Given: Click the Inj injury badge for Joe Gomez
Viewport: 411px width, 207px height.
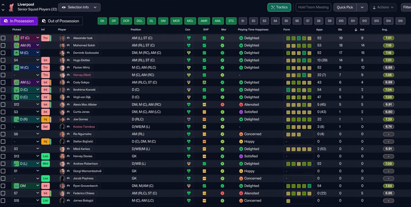Looking at the screenshot, I should tap(46, 119).
